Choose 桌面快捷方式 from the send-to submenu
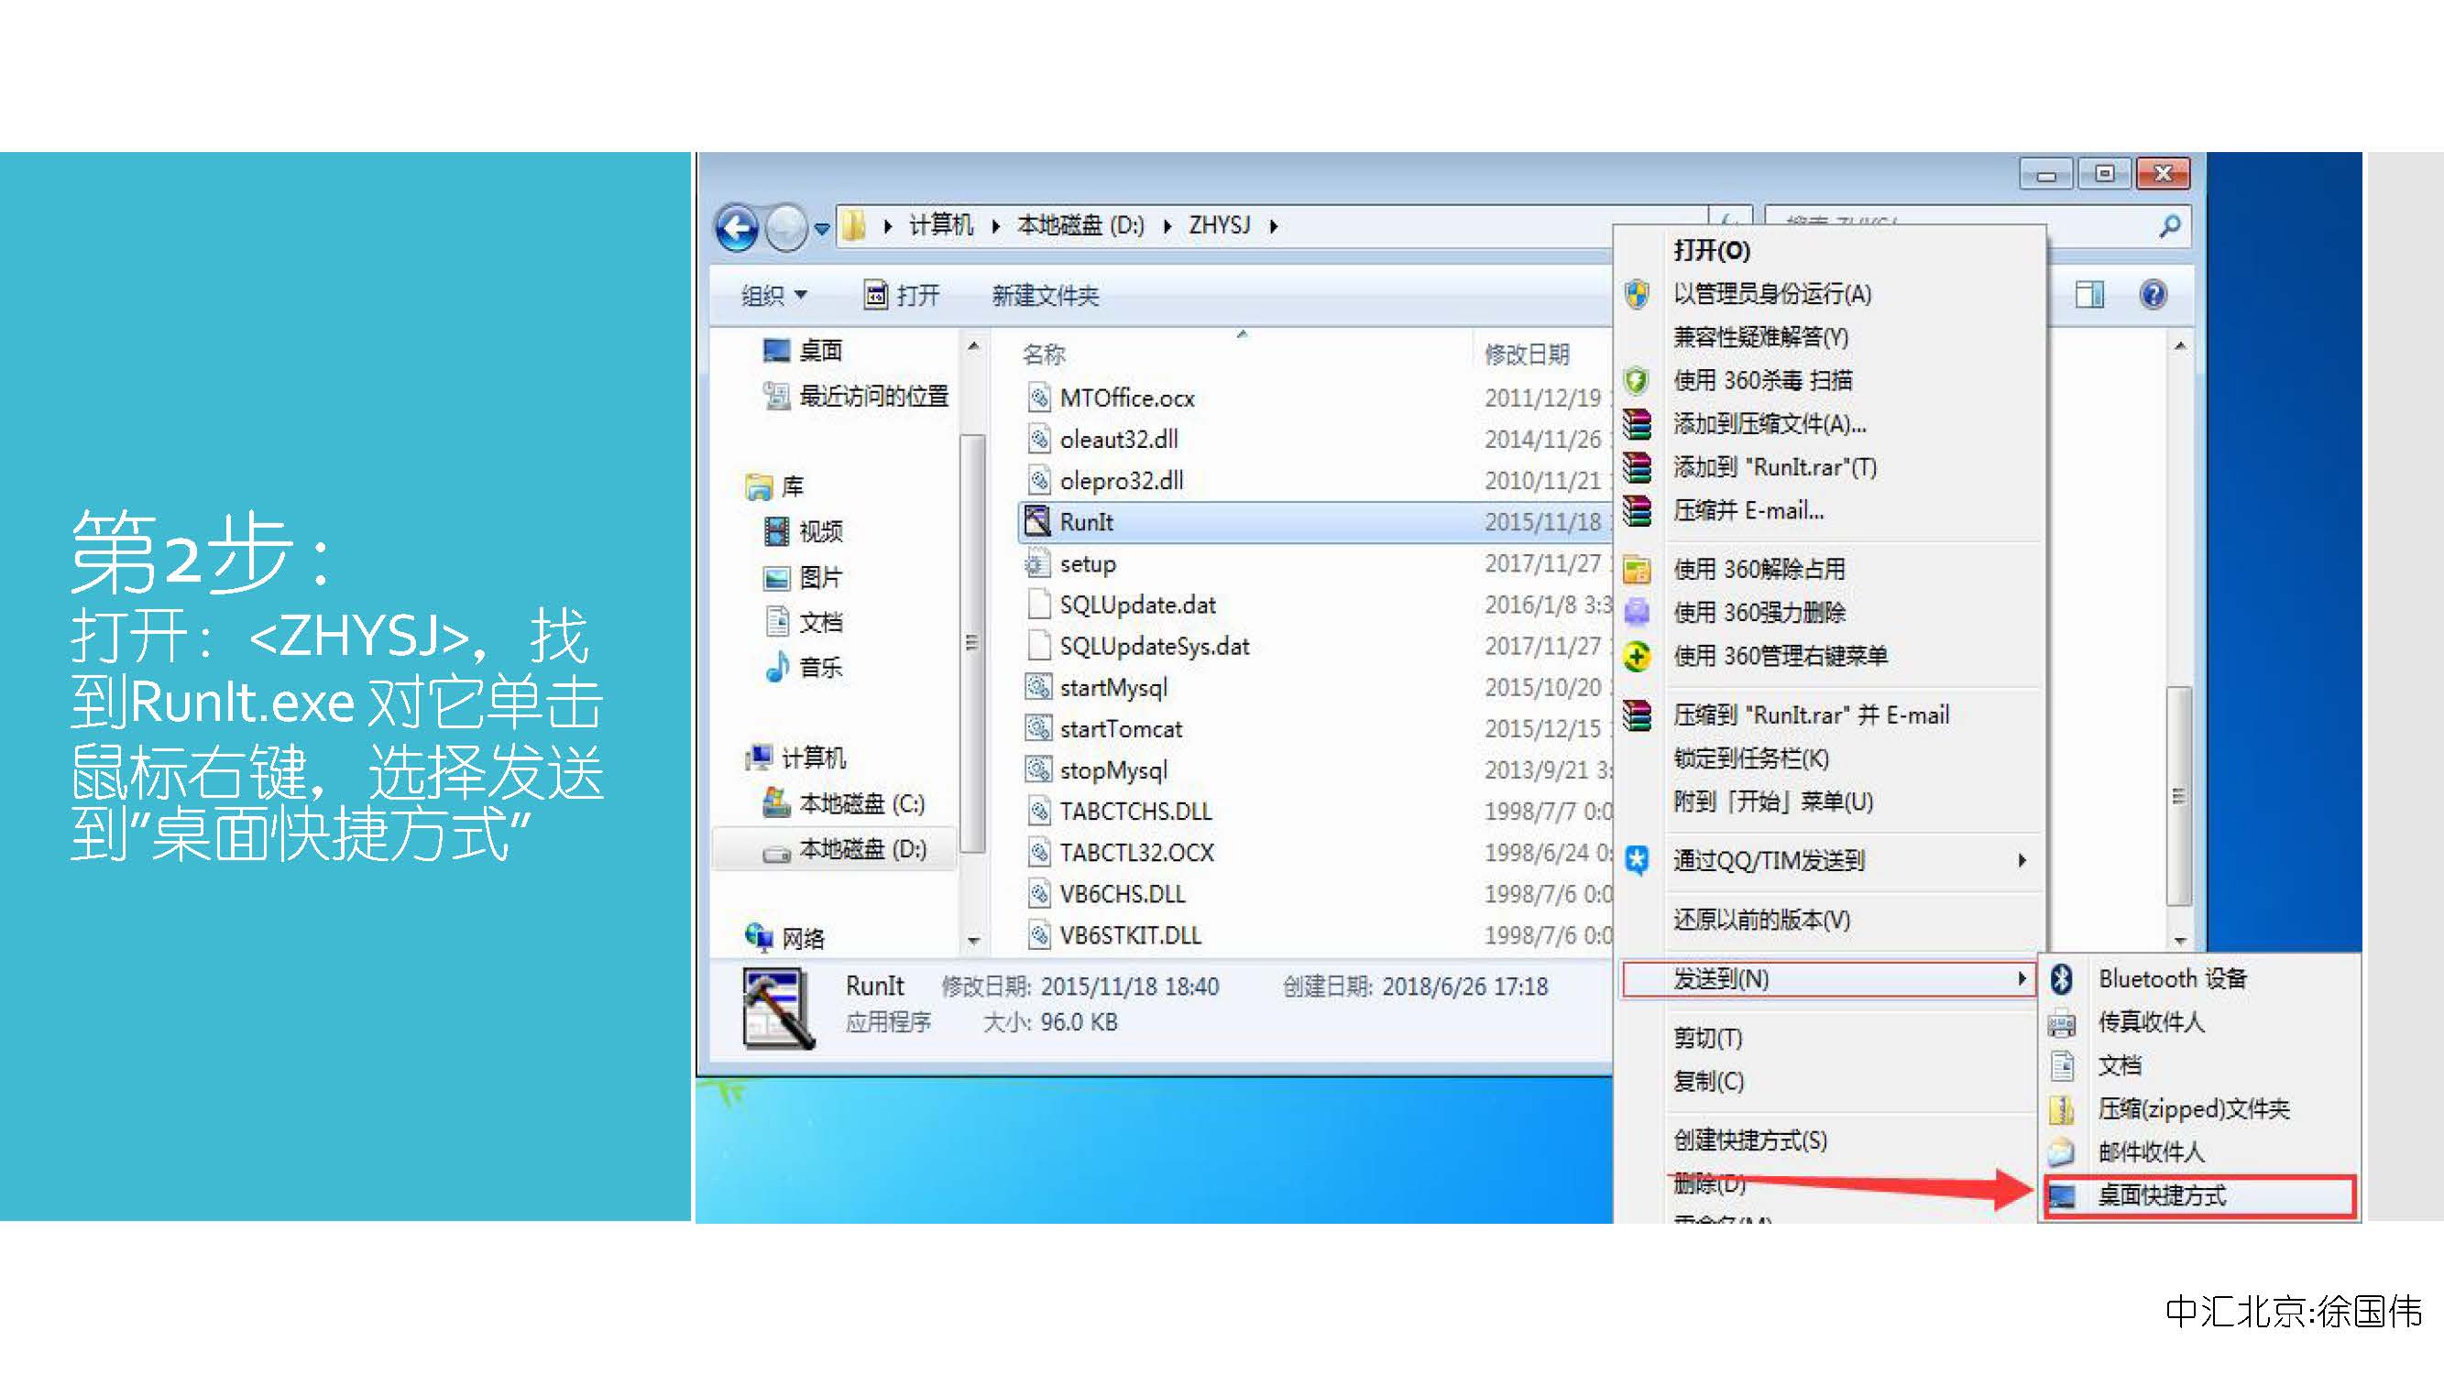This screenshot has width=2444, height=1374. coord(2161,1195)
